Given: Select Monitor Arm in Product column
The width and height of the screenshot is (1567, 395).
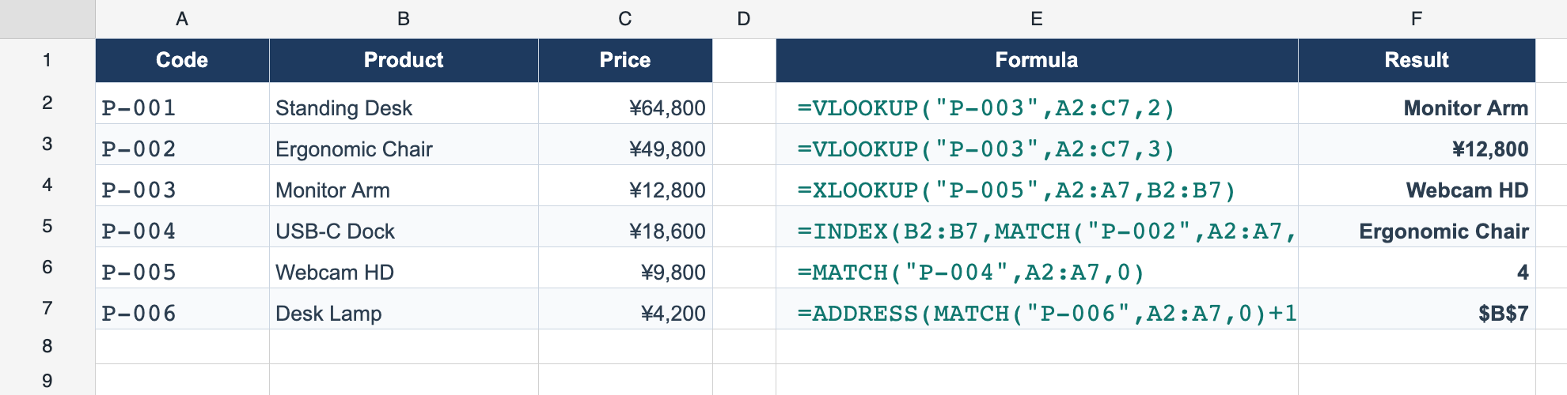Looking at the screenshot, I should click(404, 186).
